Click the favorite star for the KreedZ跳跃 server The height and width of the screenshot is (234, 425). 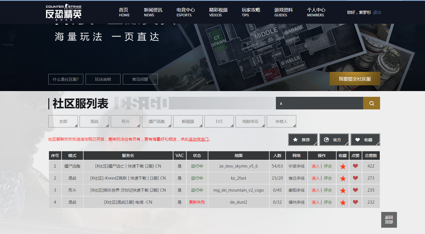(343, 178)
